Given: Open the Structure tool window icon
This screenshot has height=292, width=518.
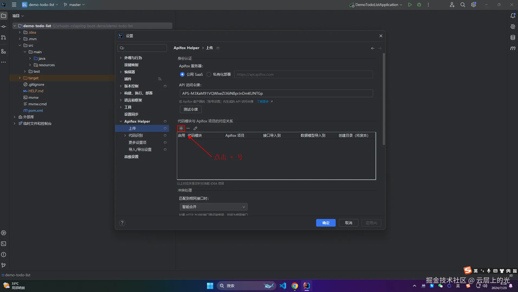Looking at the screenshot, I should click(4, 51).
